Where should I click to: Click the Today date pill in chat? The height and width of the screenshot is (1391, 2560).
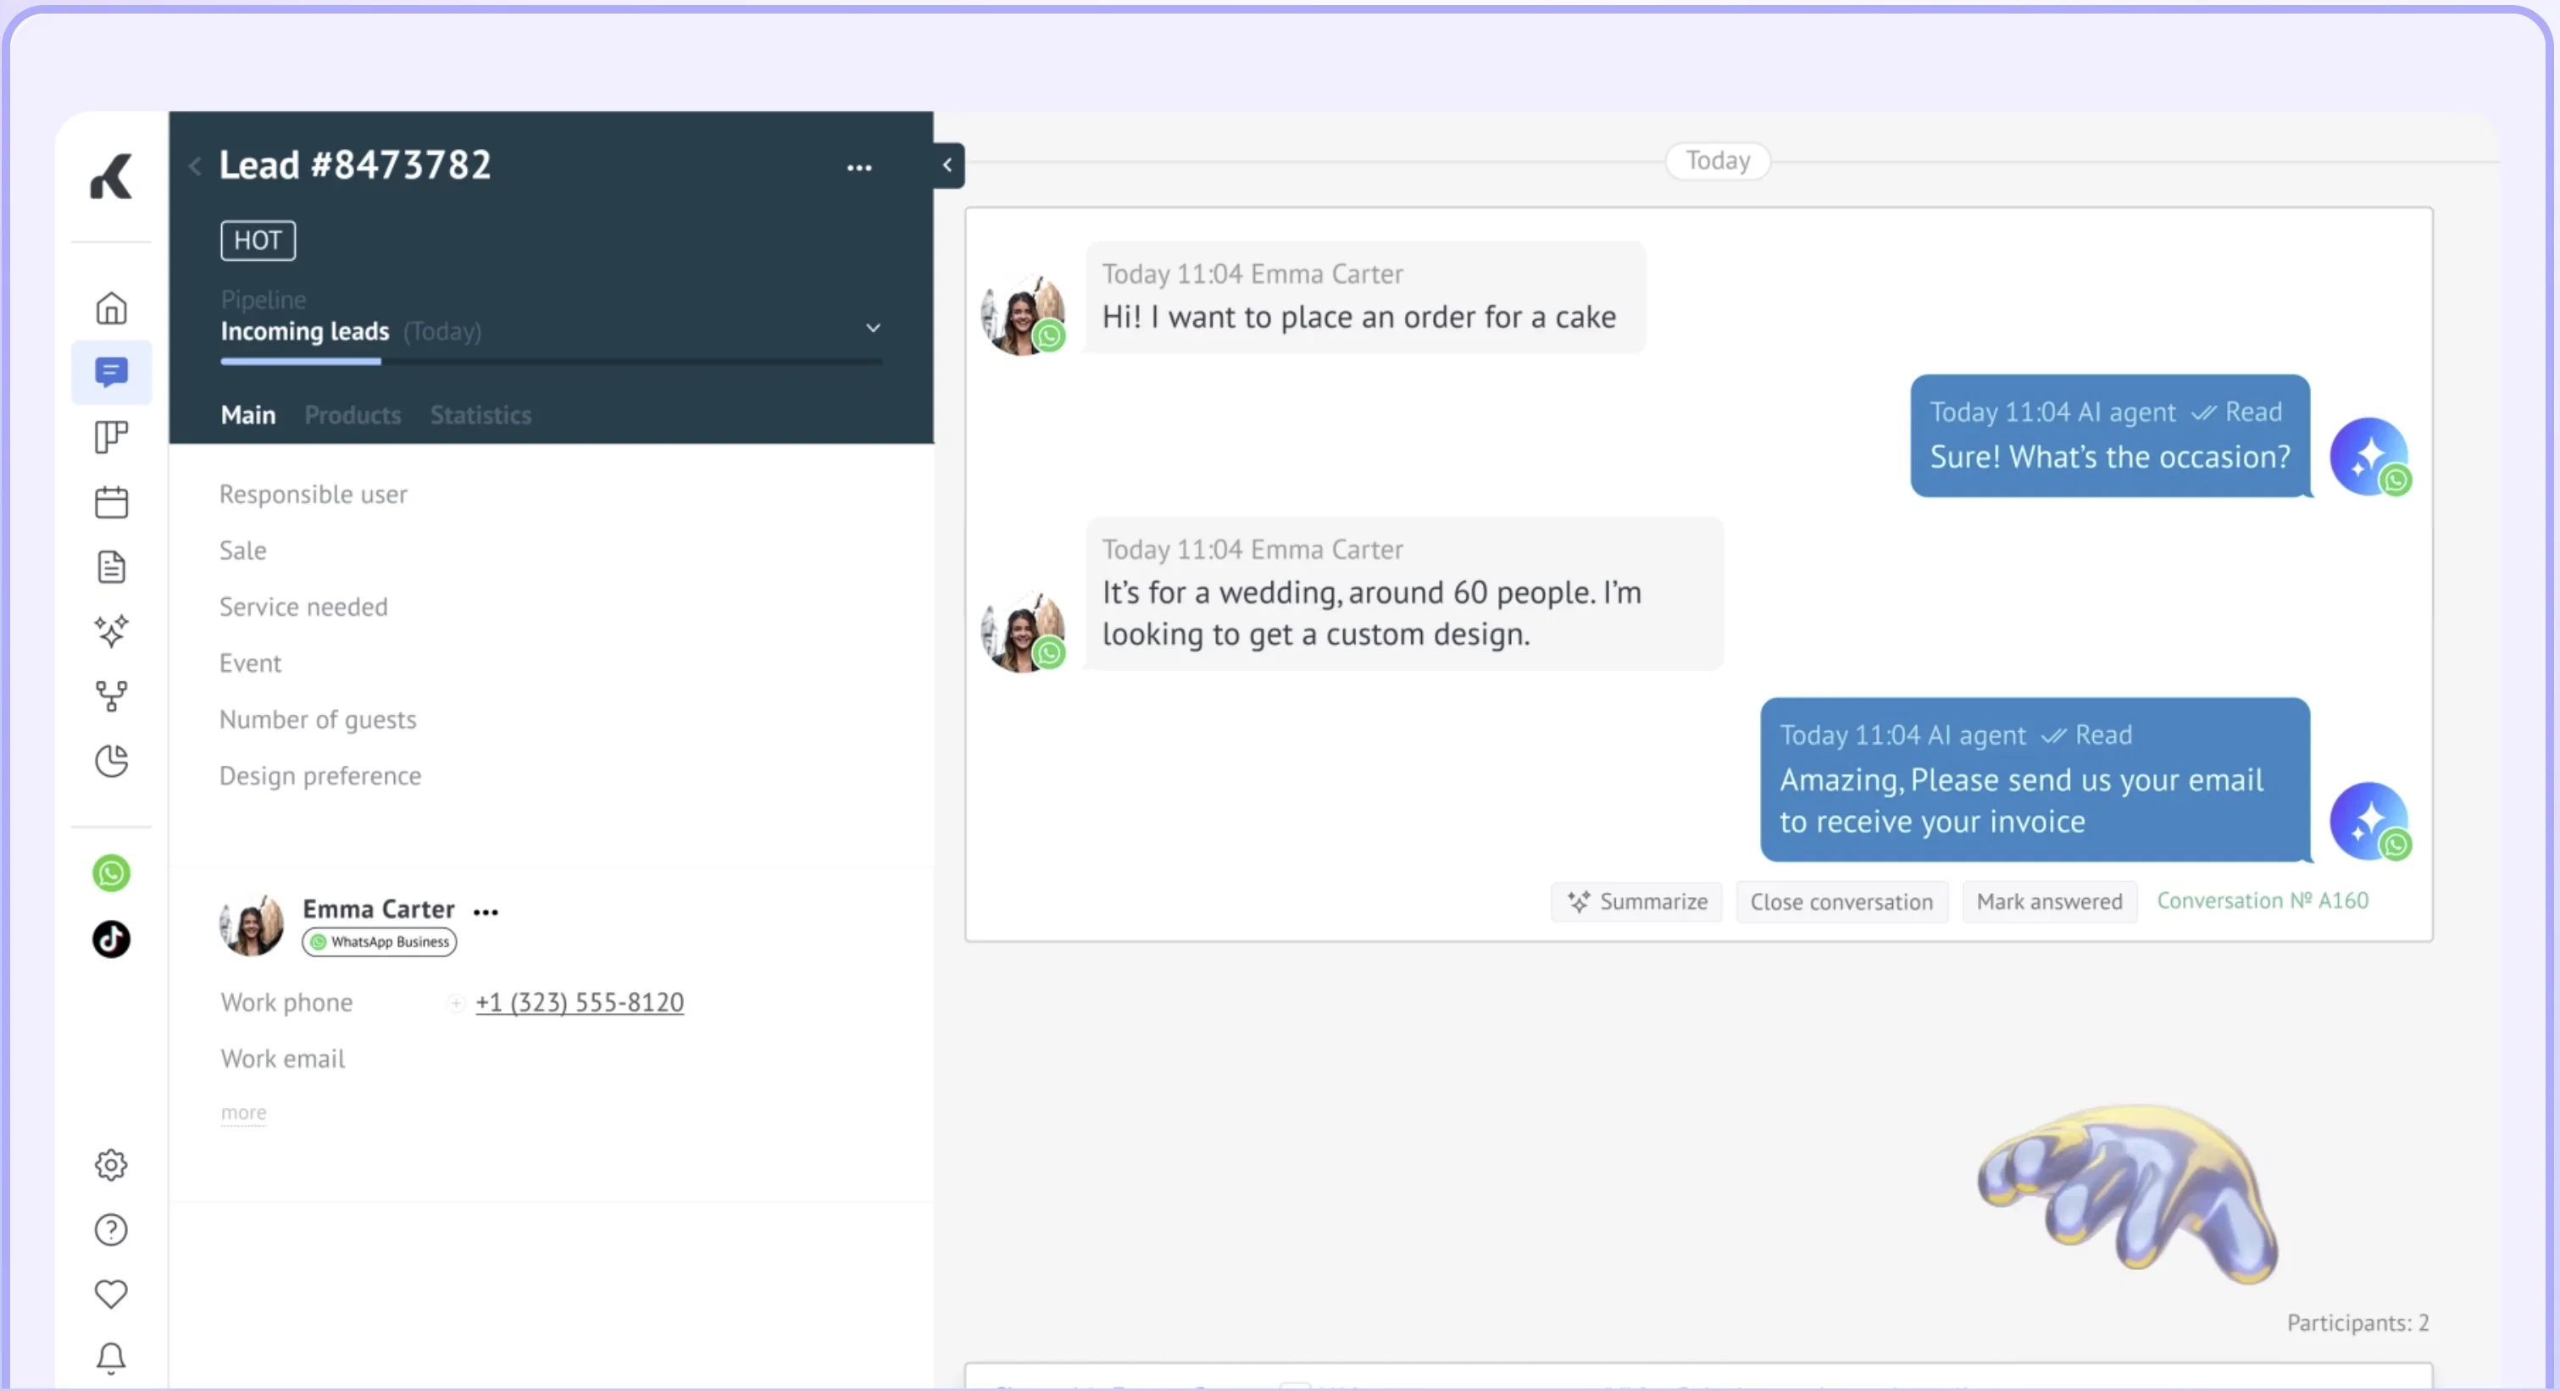1719,161
